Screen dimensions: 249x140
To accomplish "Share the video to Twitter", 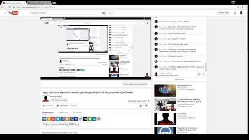I will point(58,119).
